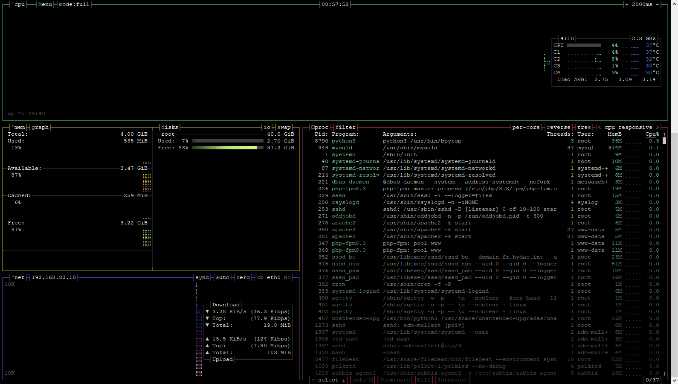Toggle network sync scaling
Image resolution: width=678 pixels, height=384 pixels.
point(202,277)
